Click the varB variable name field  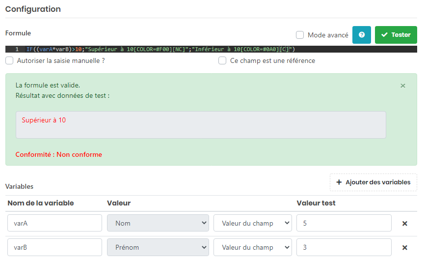coord(54,247)
